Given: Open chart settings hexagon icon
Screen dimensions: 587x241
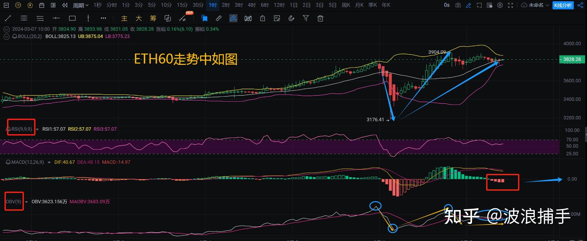Looking at the screenshot, I should (x=500, y=5).
